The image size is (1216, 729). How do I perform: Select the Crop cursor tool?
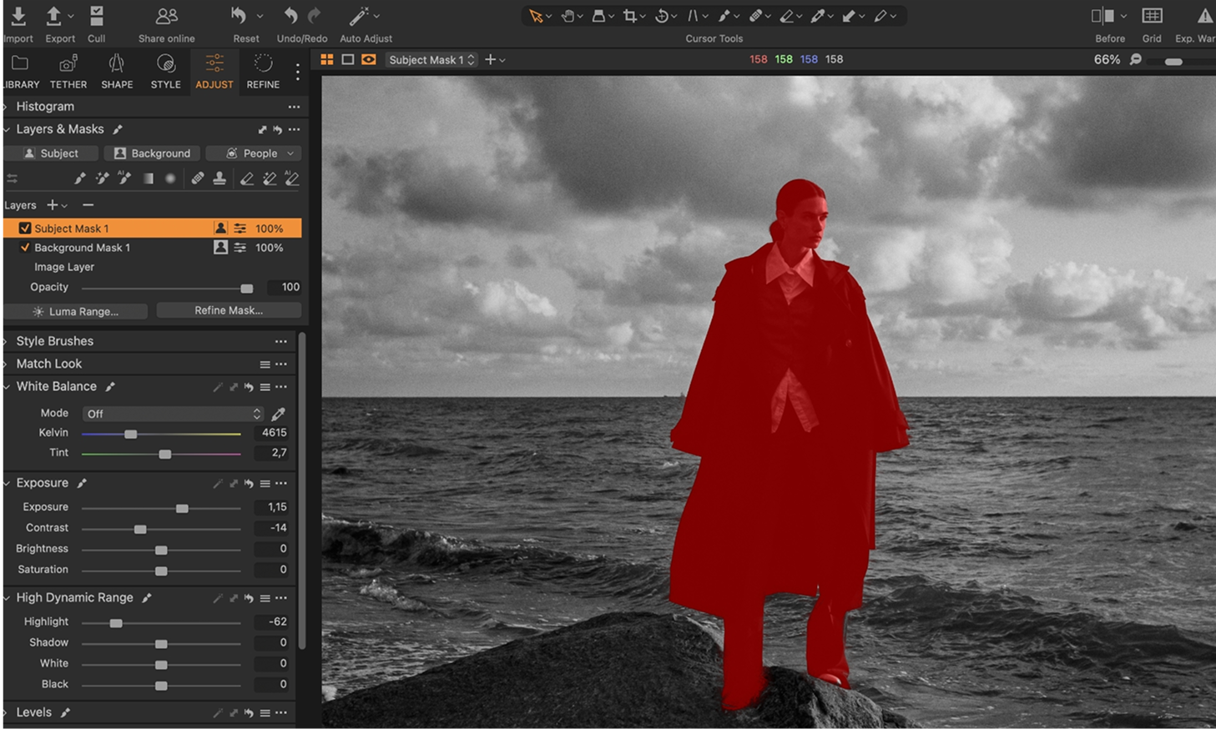[x=630, y=16]
